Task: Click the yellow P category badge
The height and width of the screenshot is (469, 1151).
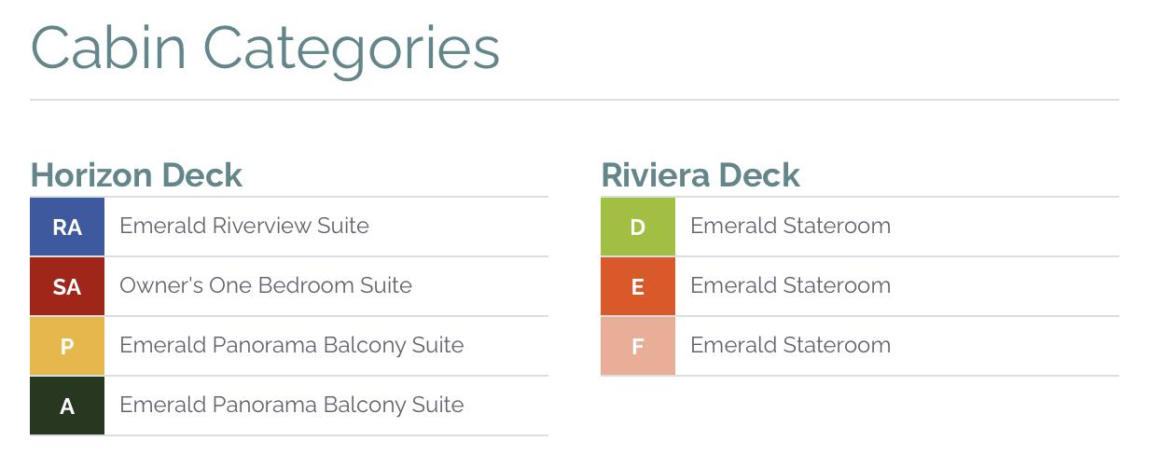Action: 67,346
